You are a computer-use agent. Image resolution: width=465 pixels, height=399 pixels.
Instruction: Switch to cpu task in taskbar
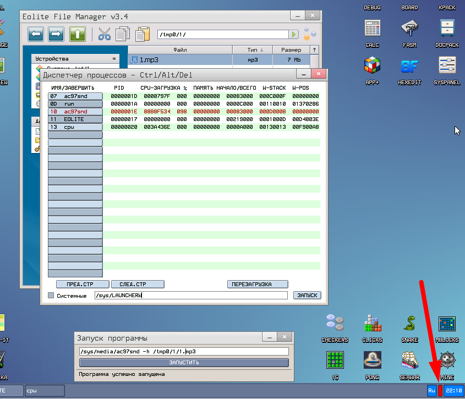(x=44, y=391)
